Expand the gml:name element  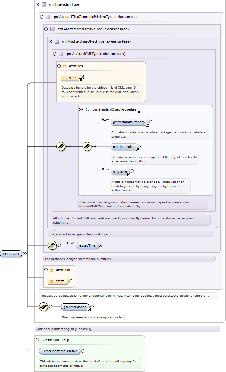tap(132, 171)
